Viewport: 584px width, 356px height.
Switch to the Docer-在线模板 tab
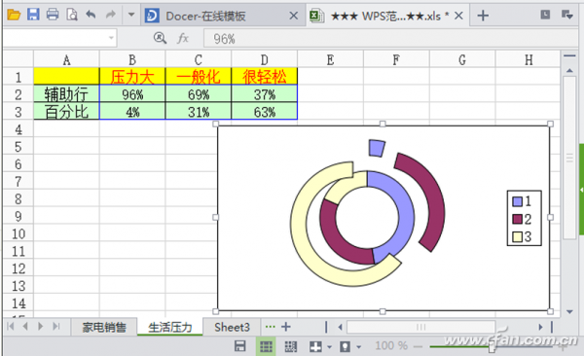point(205,16)
